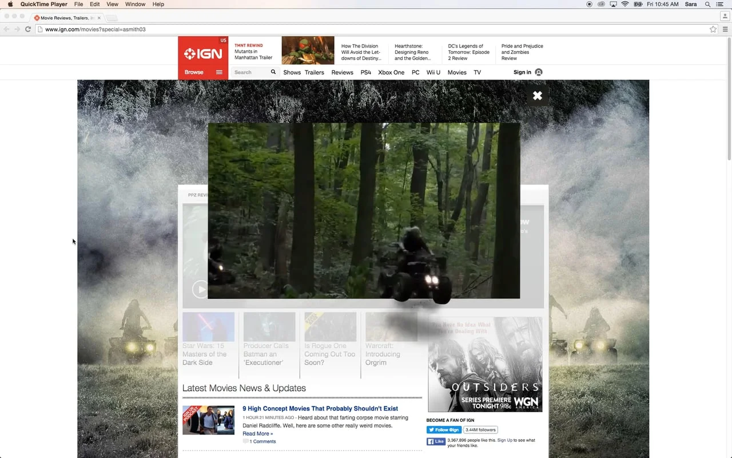Screen dimensions: 732x458
Task: Click the battery status icon
Action: tap(638, 4)
